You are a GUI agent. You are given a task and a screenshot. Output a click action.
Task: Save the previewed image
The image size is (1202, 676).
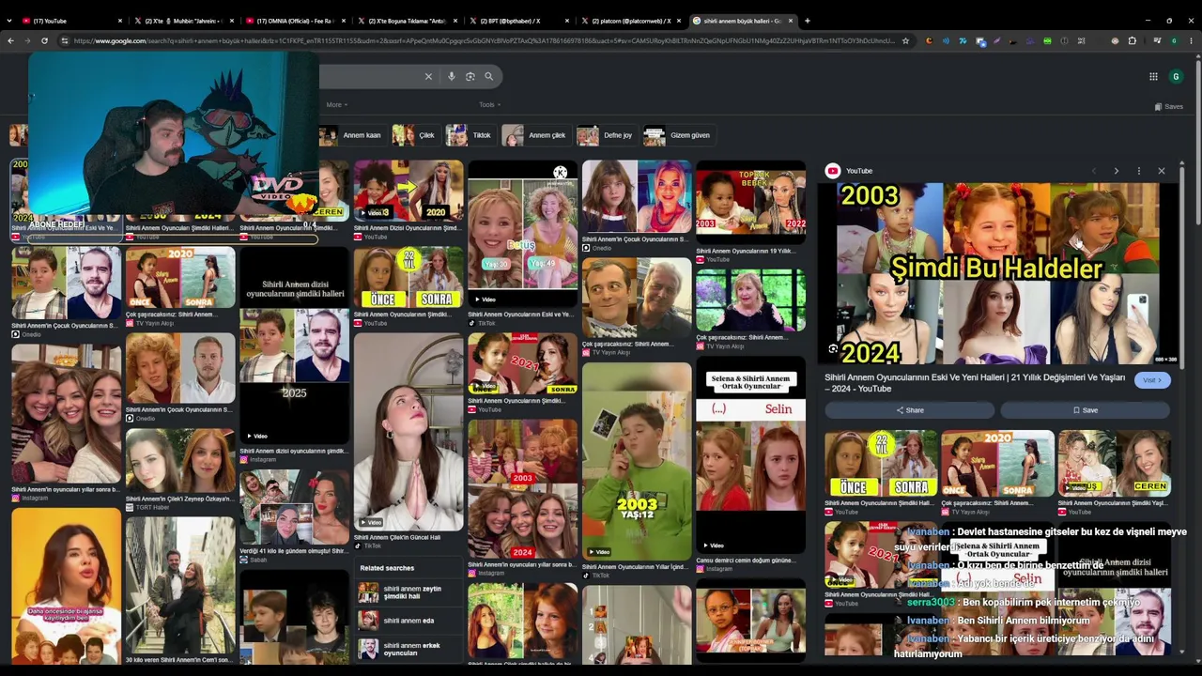point(1085,410)
